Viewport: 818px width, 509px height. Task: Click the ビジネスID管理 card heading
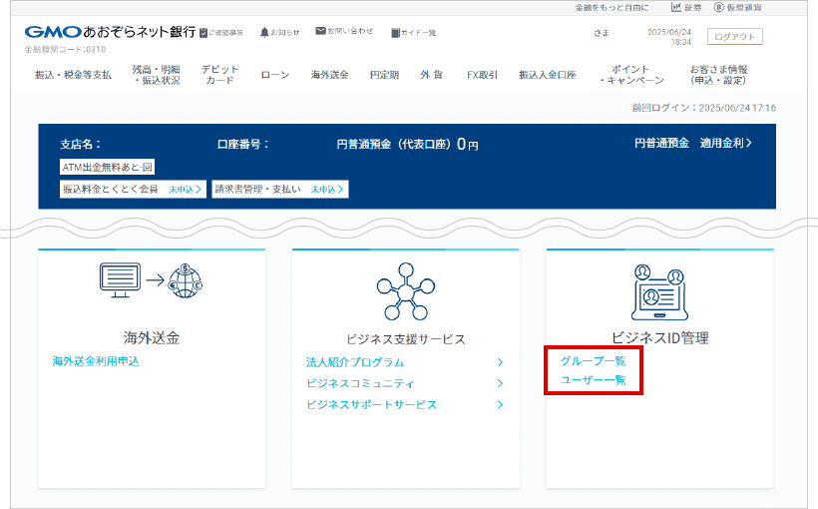point(660,337)
